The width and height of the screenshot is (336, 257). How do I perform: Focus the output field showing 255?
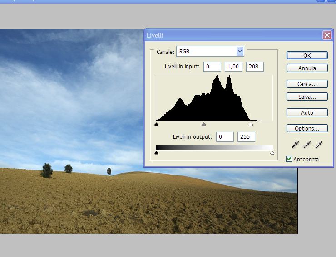click(x=246, y=137)
